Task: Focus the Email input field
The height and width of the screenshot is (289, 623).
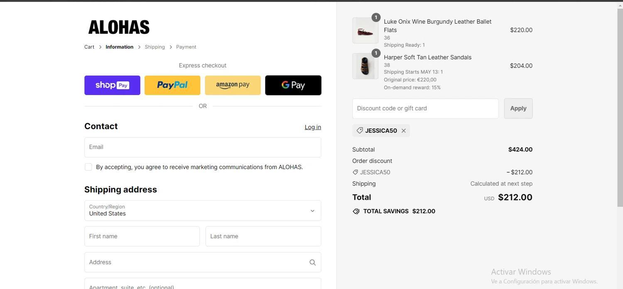Action: (203, 147)
